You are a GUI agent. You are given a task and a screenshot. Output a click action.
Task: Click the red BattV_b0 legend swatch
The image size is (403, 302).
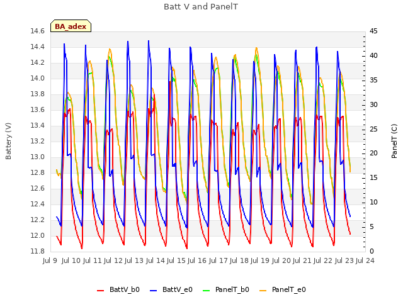(x=101, y=291)
